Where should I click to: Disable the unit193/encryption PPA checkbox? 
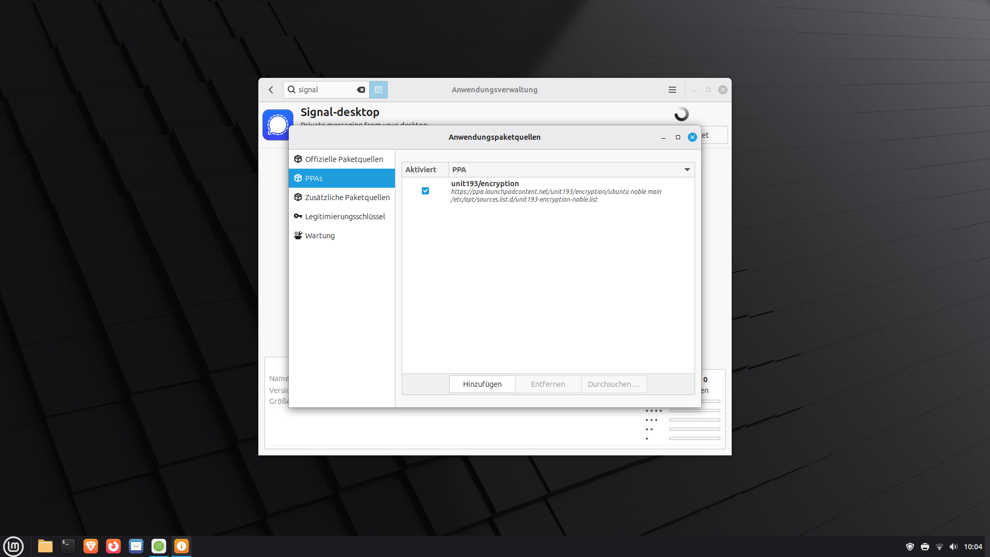point(425,191)
